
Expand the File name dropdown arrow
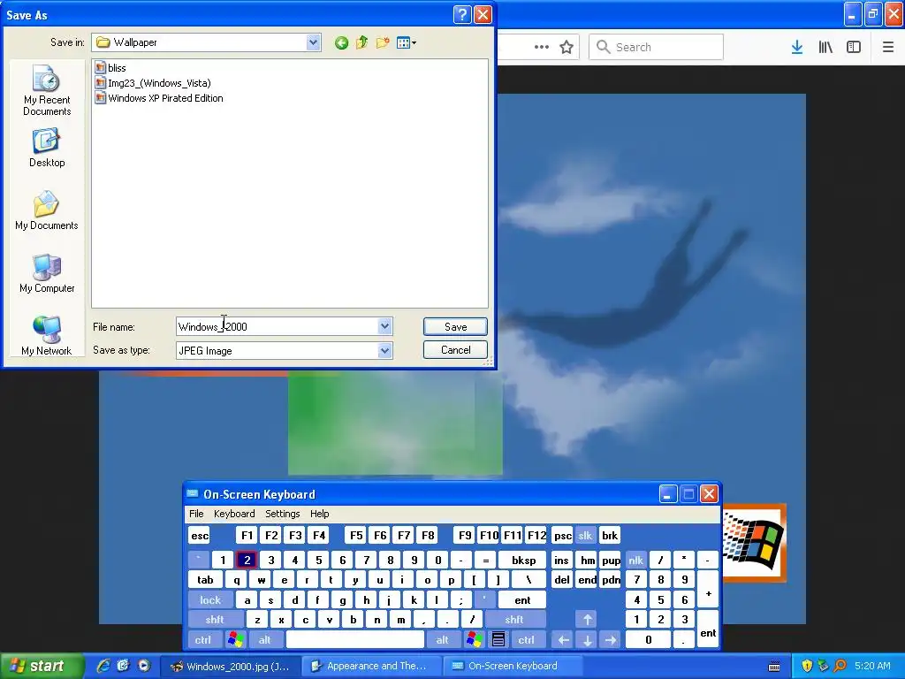pos(385,326)
